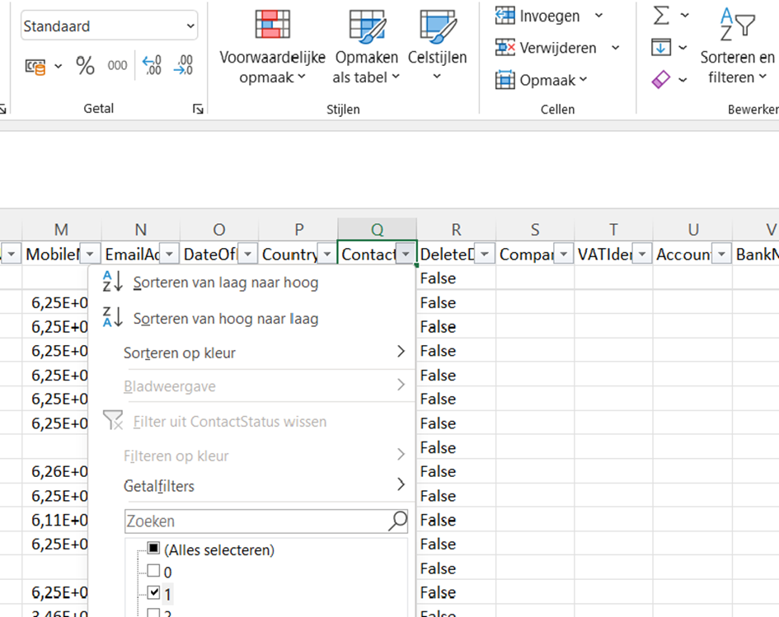Select Sorteren van hoog naar laag
This screenshot has height=617, width=779.
pyautogui.click(x=252, y=318)
